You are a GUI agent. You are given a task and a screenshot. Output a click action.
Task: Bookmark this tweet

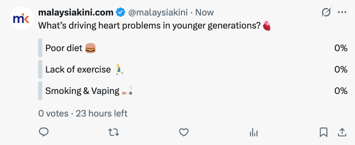(x=323, y=132)
